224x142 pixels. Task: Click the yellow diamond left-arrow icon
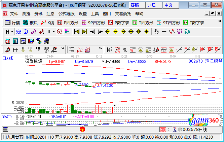(x=108, y=32)
